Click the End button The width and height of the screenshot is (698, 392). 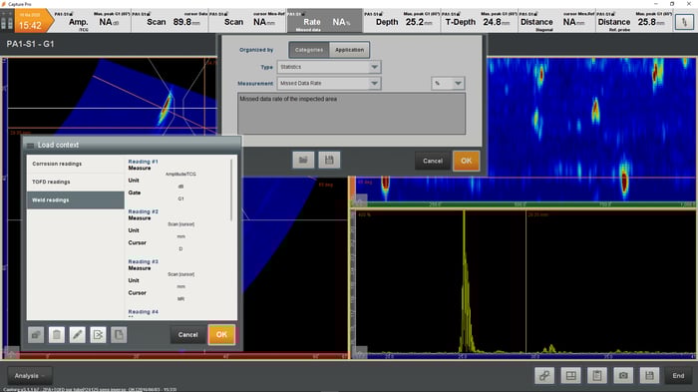pos(678,375)
